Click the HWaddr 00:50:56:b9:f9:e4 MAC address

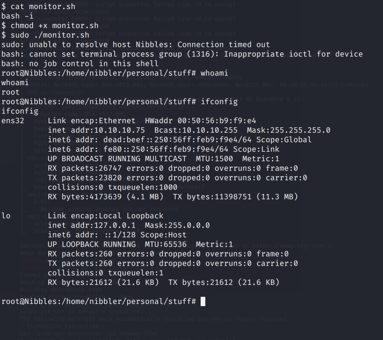(217, 121)
